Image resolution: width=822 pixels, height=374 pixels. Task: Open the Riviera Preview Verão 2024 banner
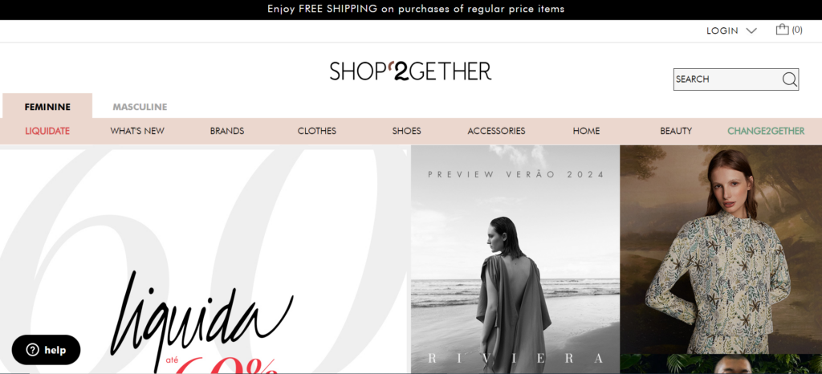click(515, 259)
